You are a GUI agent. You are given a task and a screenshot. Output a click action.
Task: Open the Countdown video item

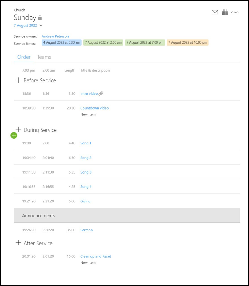click(x=94, y=108)
